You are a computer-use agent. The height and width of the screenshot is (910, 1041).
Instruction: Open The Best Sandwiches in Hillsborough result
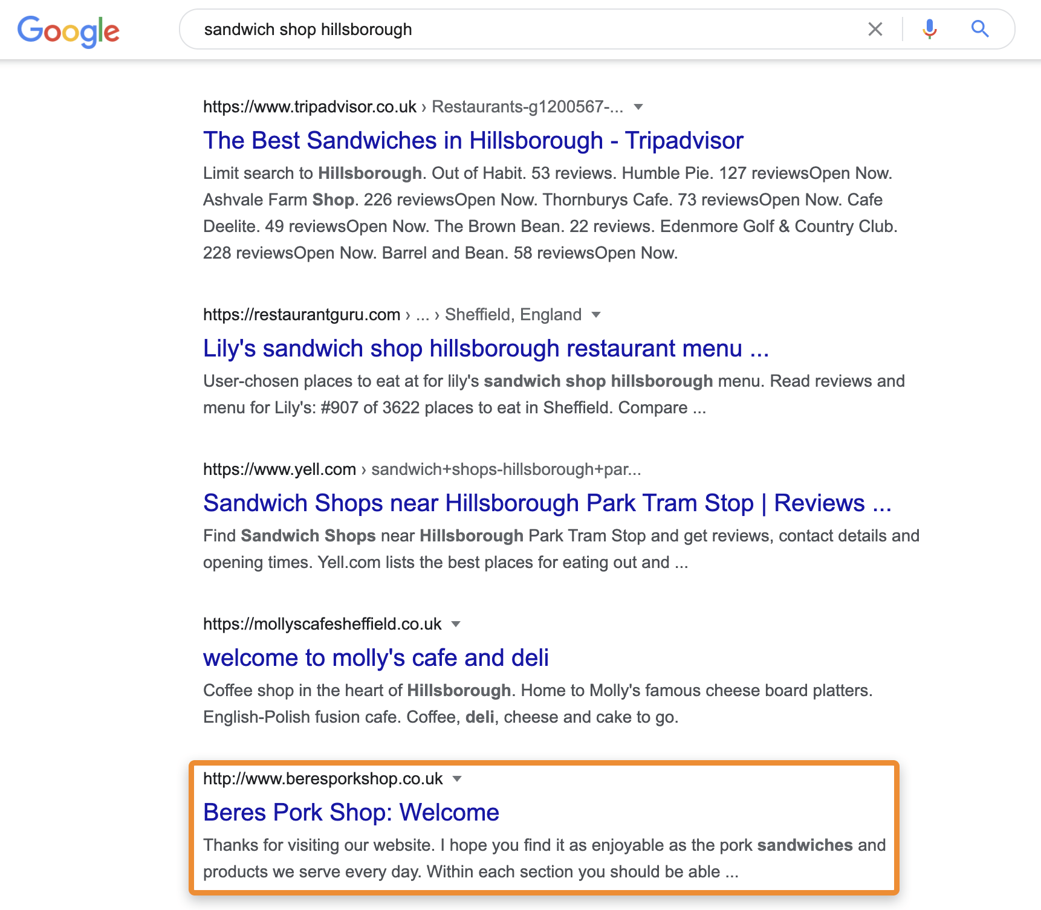(x=473, y=141)
